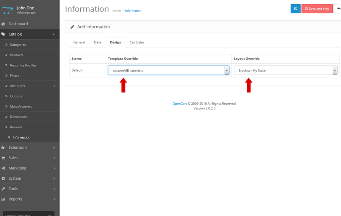This screenshot has width=341, height=216.
Task: Click the Marketing share icon
Action: coord(3,168)
